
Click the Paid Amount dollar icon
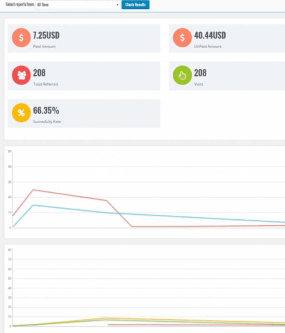pos(21,37)
